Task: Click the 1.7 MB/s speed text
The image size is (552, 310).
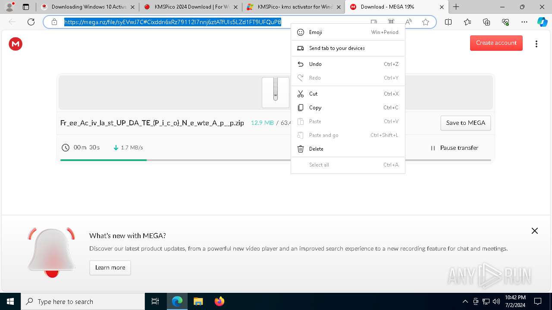Action: point(132,148)
